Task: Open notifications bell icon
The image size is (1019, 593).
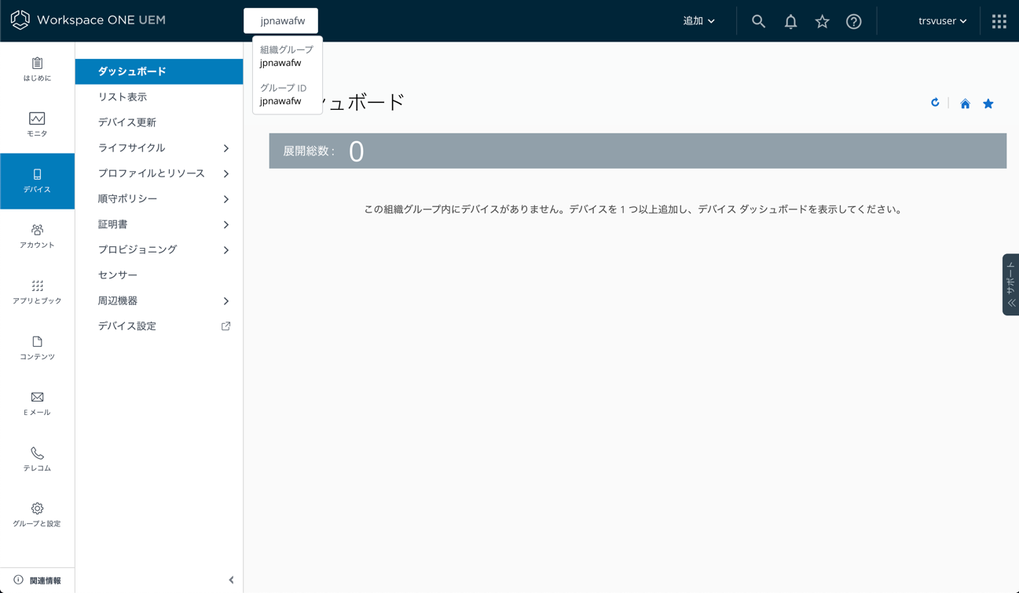Action: click(x=790, y=21)
